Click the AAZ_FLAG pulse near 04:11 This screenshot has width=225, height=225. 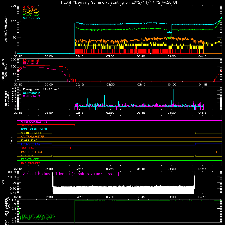coord(195,156)
